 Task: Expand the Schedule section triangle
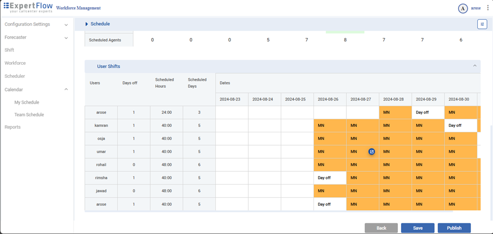coord(86,24)
